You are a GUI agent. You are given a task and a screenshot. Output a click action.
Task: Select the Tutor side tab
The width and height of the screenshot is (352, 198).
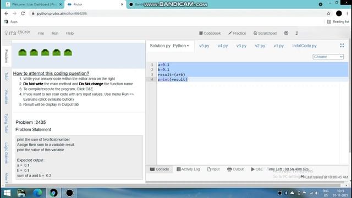[x=6, y=76]
